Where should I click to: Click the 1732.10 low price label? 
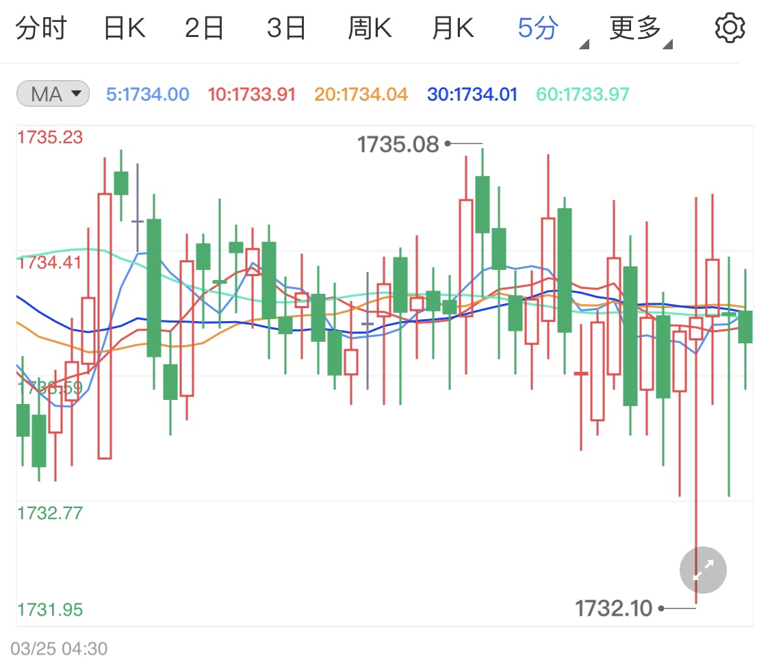613,609
